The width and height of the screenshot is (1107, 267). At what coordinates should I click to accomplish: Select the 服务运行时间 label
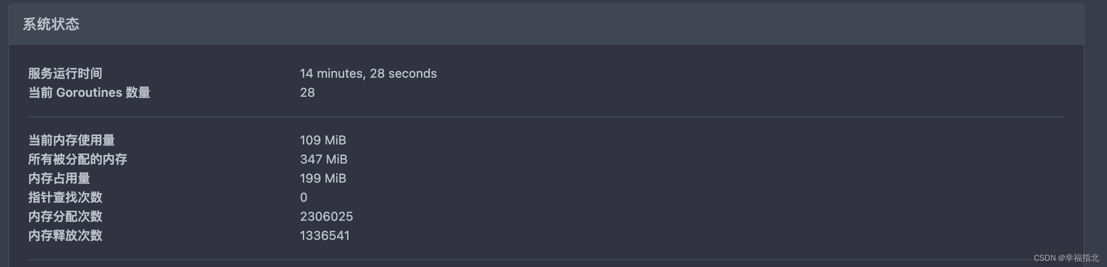point(65,73)
